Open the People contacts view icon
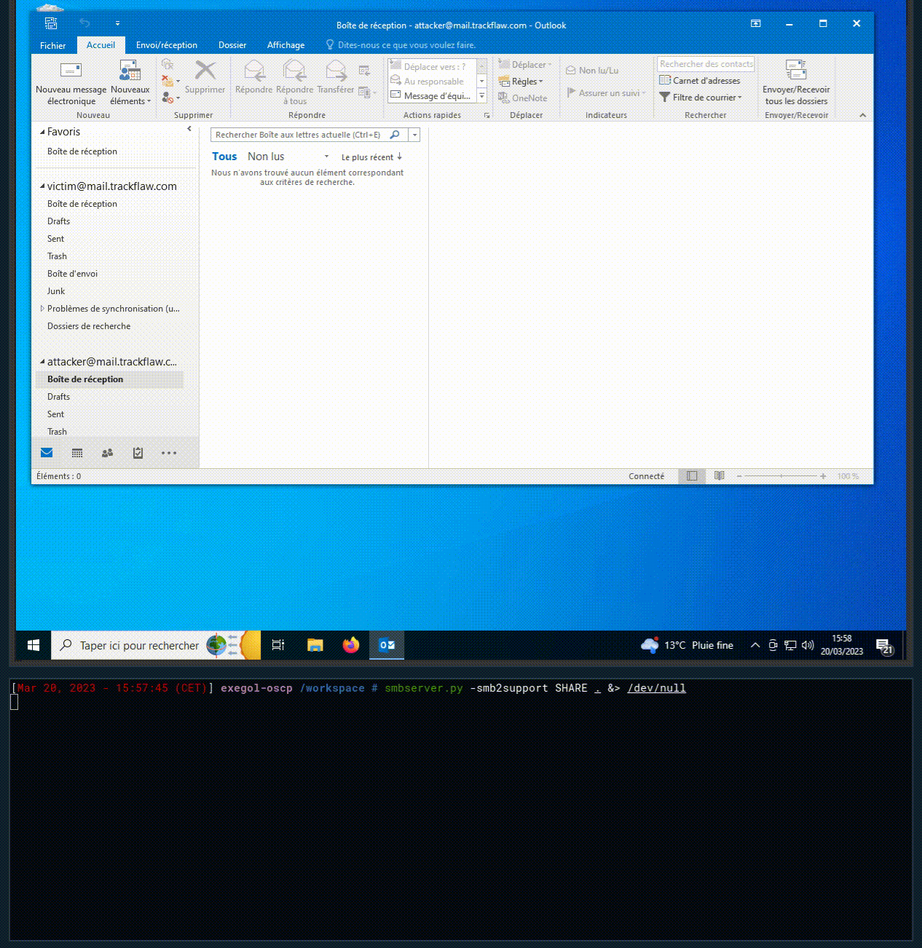 [x=108, y=453]
